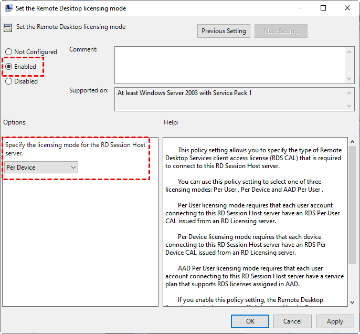360x334 pixels.
Task: Click the Comment box scroll up arrow
Action: pyautogui.click(x=349, y=52)
